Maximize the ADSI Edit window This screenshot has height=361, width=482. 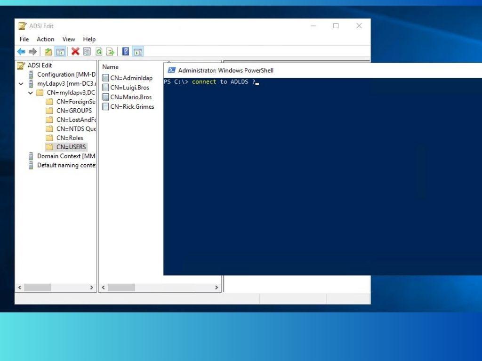336,26
